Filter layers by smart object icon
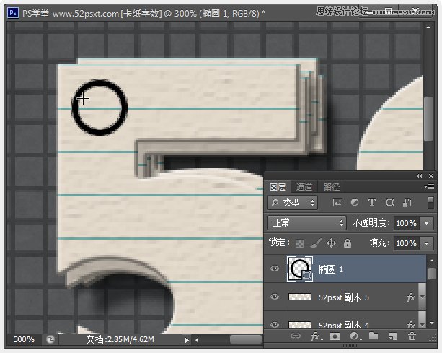The height and width of the screenshot is (353, 442). (x=407, y=202)
